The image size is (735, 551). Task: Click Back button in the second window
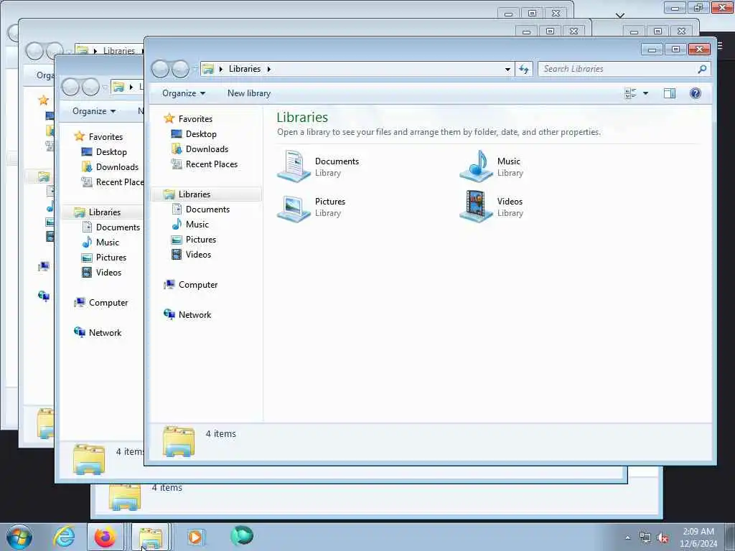point(70,87)
